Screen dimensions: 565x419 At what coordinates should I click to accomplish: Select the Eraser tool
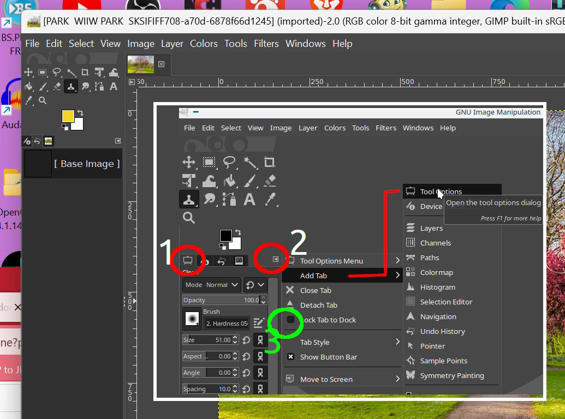coord(57,86)
